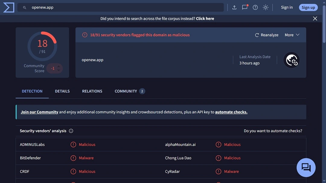The width and height of the screenshot is (326, 183).
Task: Click the CyRadar vendor name
Action: tap(172, 172)
